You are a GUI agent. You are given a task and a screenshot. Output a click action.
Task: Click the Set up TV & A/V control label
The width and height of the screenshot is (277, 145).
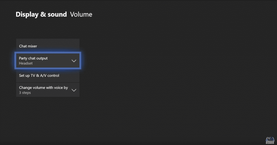tap(39, 75)
